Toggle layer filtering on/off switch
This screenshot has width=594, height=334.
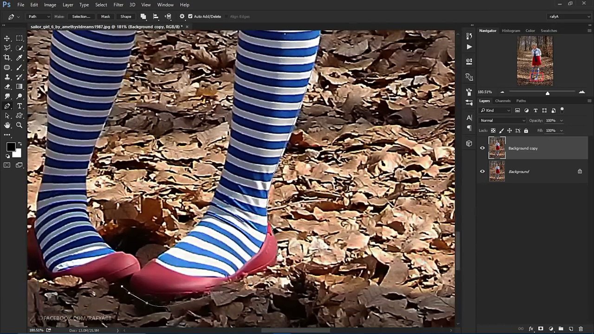(x=562, y=110)
